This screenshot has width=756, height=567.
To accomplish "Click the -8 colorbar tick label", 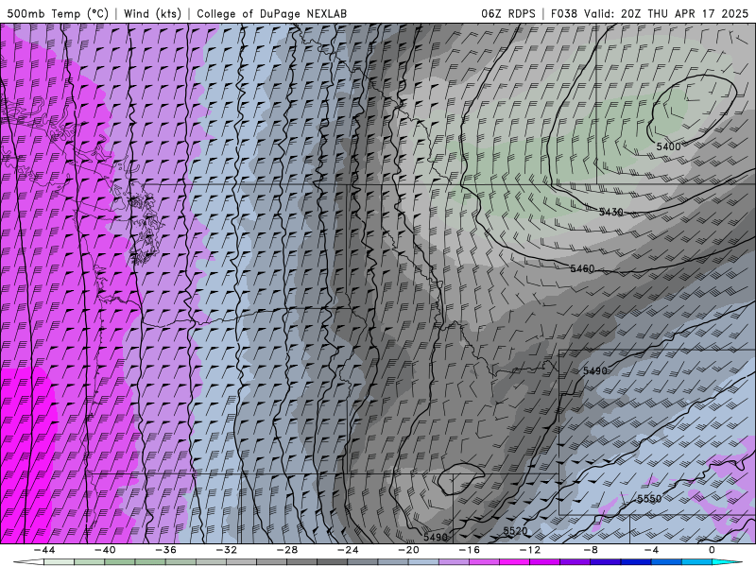I will click(x=592, y=550).
